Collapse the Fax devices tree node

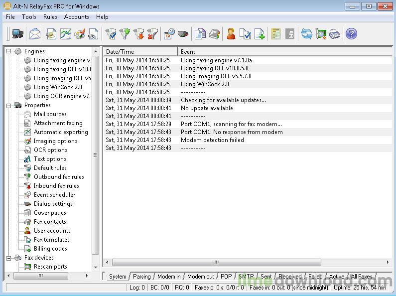point(9,258)
